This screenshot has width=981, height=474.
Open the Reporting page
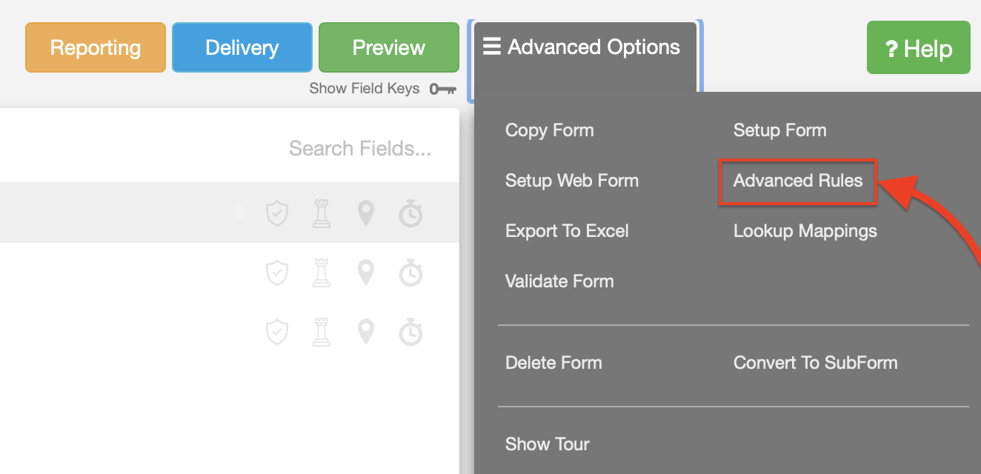pos(96,48)
